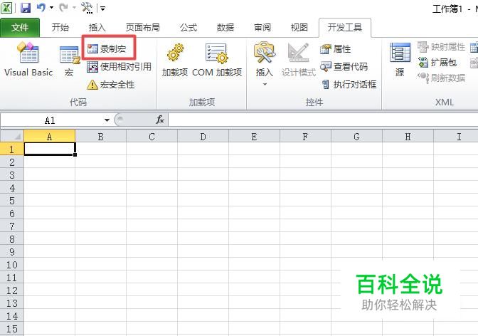The height and width of the screenshot is (336, 478).
Task: Click the Name Box showing A1
Action: tap(51, 120)
